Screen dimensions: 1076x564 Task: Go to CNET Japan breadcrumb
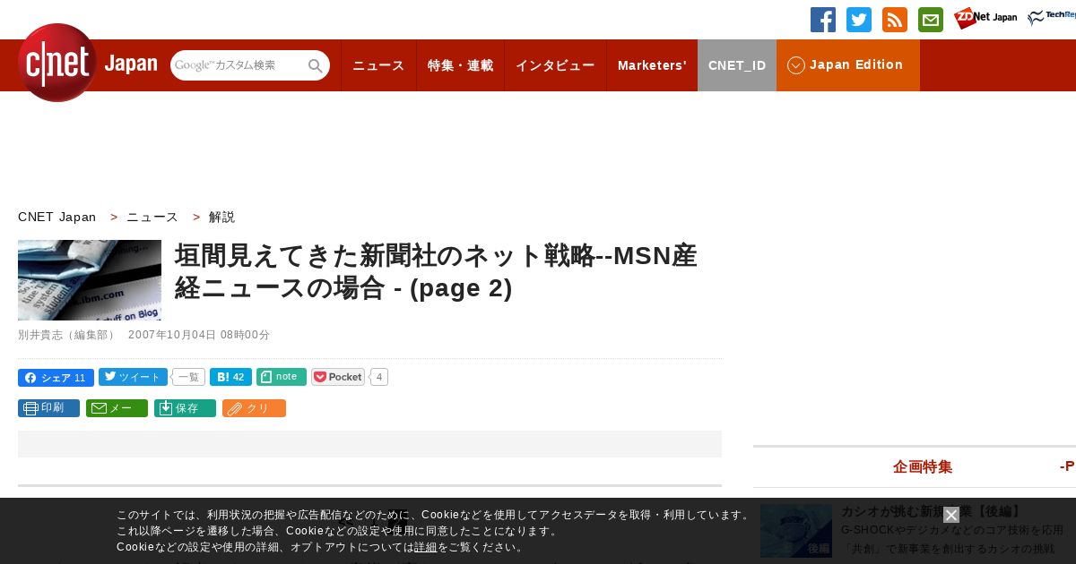pos(56,217)
